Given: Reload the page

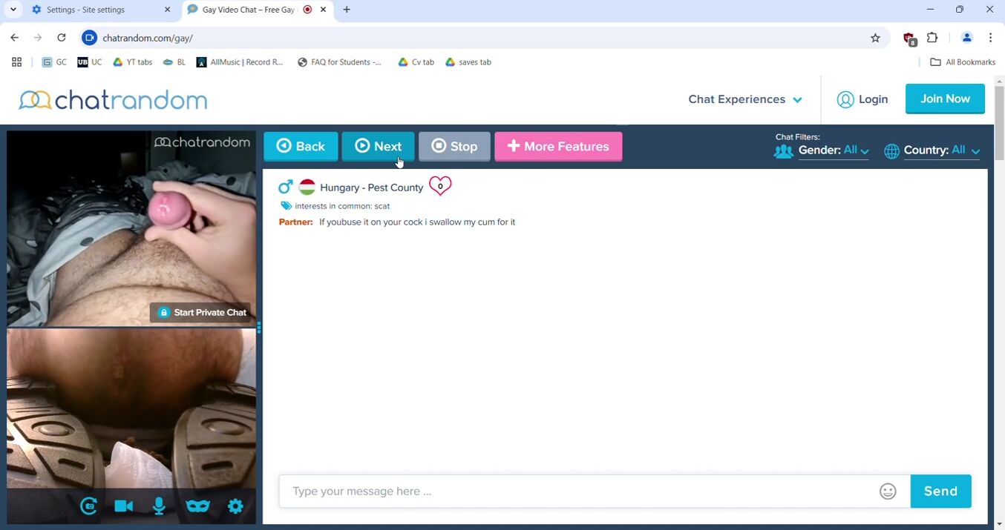Looking at the screenshot, I should [x=62, y=38].
